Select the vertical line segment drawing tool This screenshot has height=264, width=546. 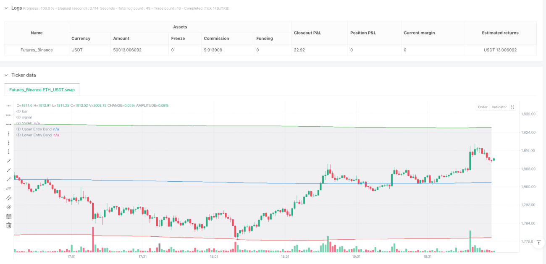click(9, 152)
